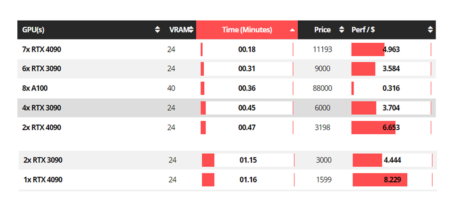455x204 pixels.
Task: Select the Time (Minutes) column header text
Action: tap(247, 30)
